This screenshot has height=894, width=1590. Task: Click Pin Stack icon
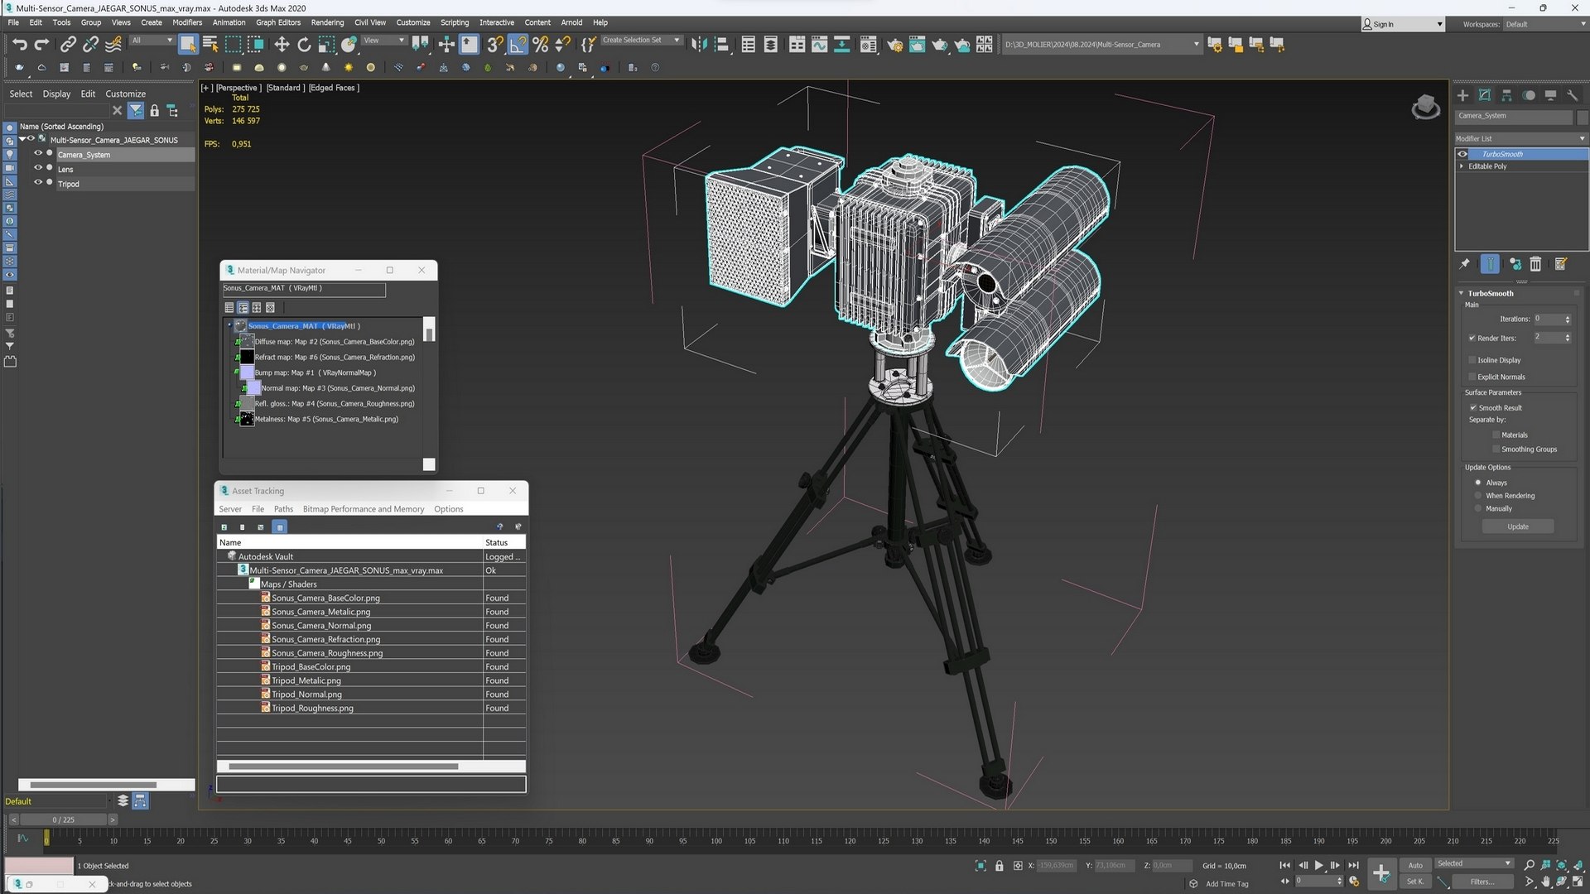(x=1464, y=264)
